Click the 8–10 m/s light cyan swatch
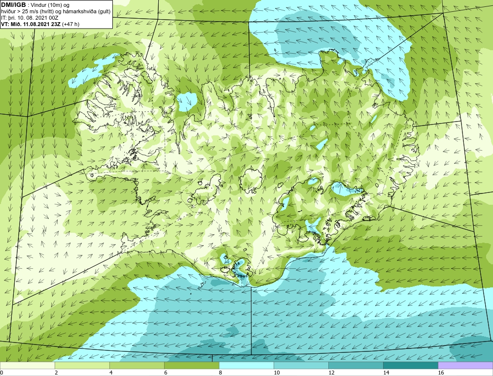The height and width of the screenshot is (376, 493). click(246, 366)
